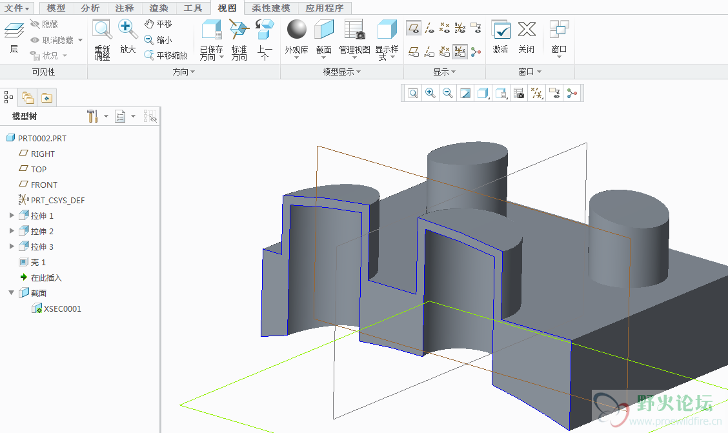Expand the 拉伸 1 feature node
Image resolution: width=728 pixels, height=433 pixels.
(12, 216)
